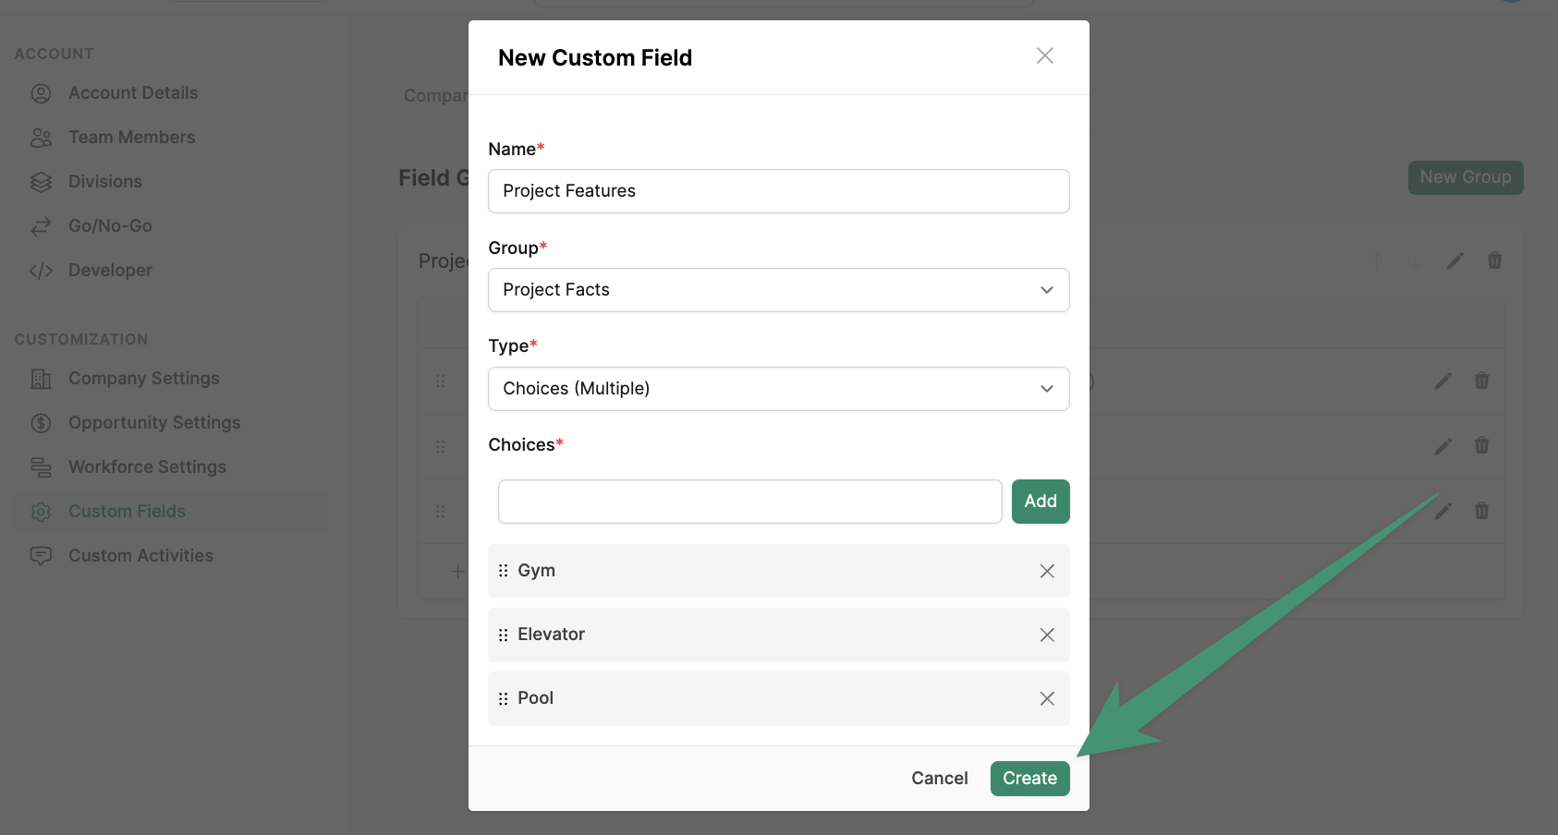The width and height of the screenshot is (1558, 835).
Task: Delete the Pool choice
Action: click(x=1047, y=698)
